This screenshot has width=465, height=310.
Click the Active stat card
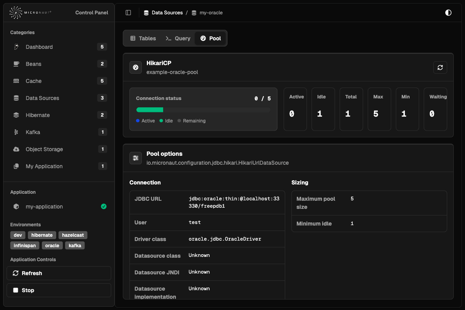295,109
